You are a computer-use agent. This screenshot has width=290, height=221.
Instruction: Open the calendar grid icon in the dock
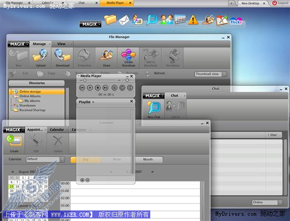[x=180, y=19]
